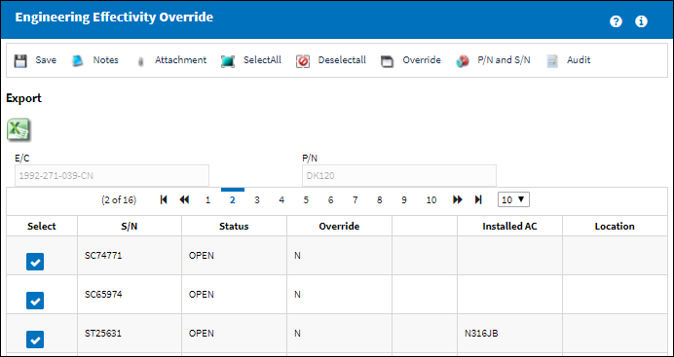Screen dimensions: 674x357
Task: Go to page 8
Action: [380, 200]
